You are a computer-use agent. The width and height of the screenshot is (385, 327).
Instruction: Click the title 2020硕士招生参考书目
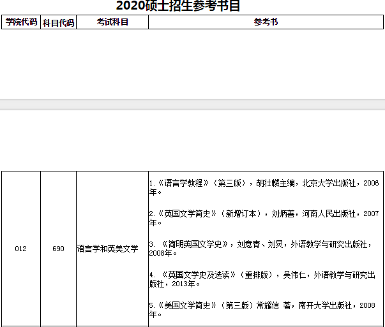click(x=178, y=7)
